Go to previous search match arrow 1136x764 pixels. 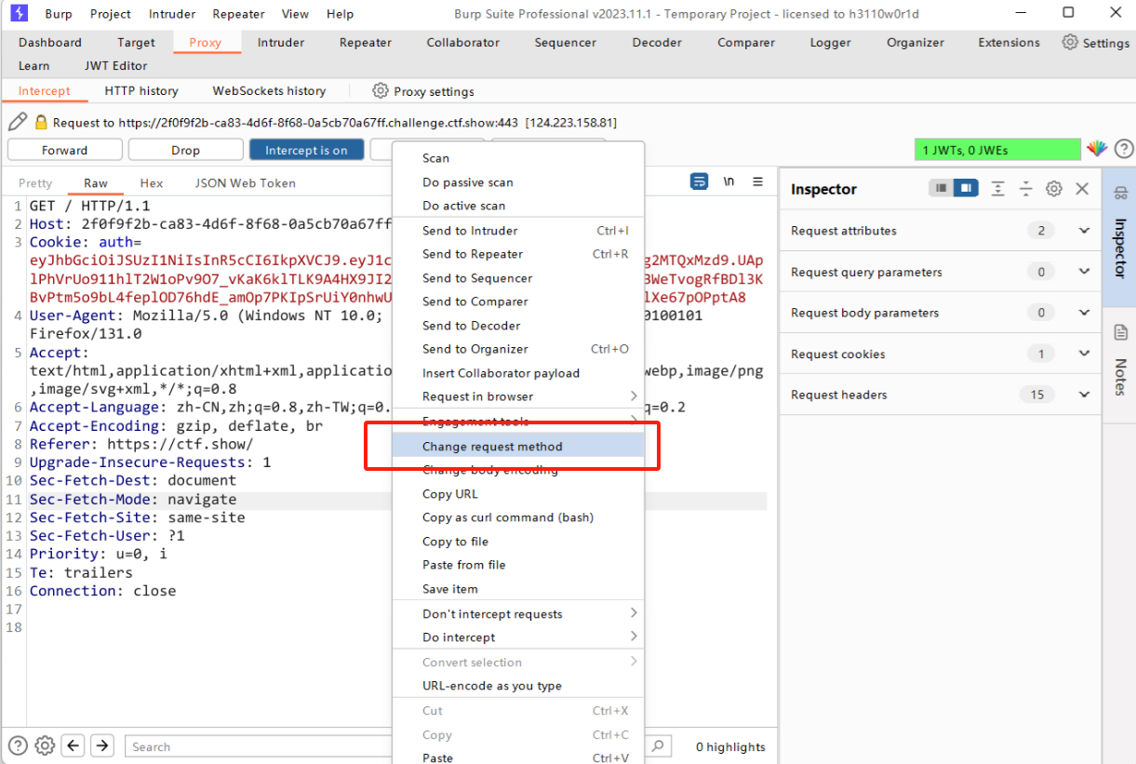click(74, 745)
